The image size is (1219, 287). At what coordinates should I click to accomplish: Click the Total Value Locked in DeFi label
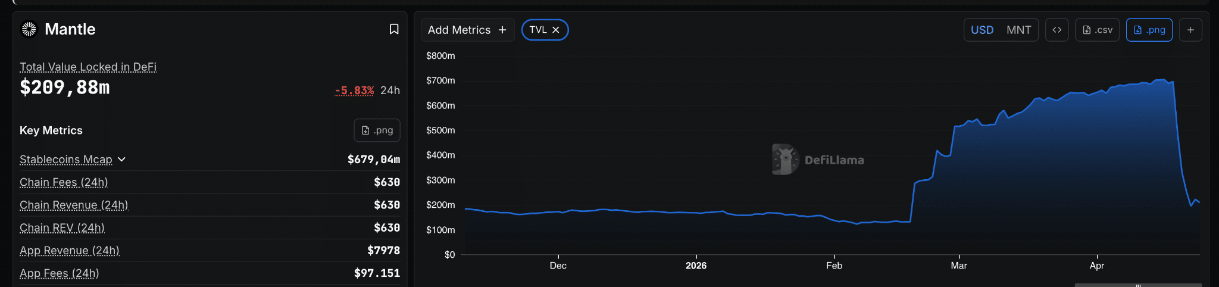point(88,67)
